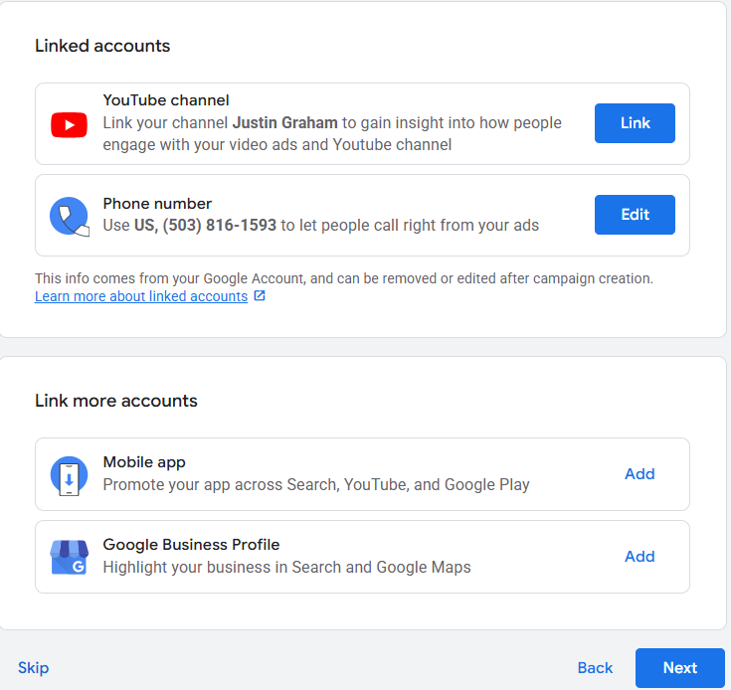Click the Google Business Profile description text

coord(286,568)
